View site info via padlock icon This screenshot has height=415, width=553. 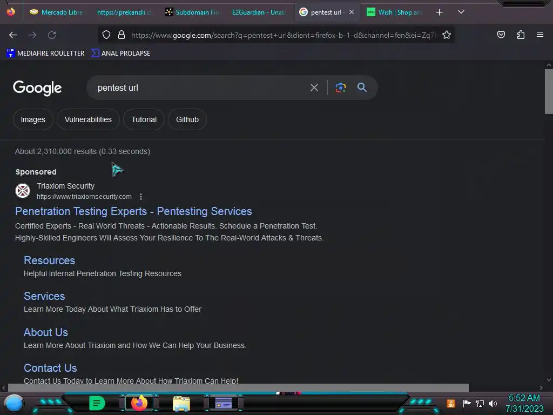click(x=122, y=35)
